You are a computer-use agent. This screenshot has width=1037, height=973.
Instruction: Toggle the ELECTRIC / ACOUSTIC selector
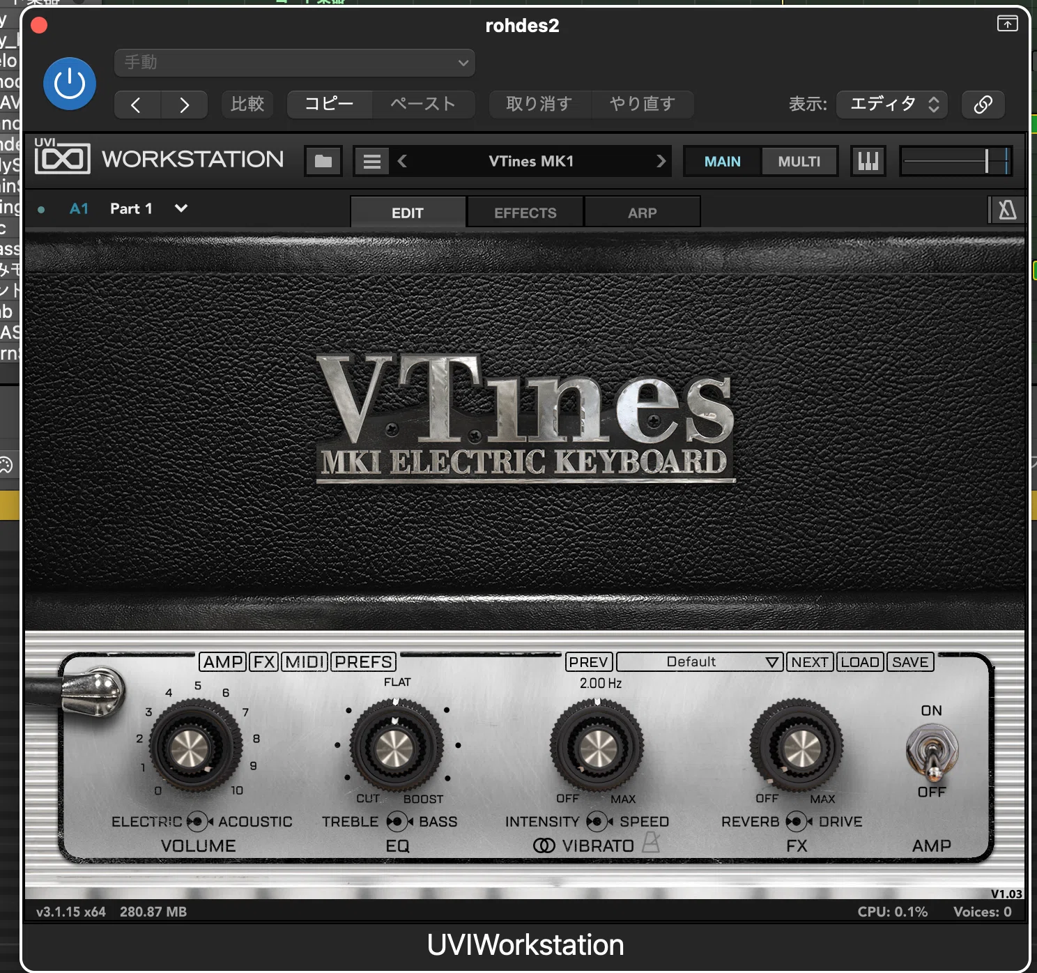coord(199,822)
